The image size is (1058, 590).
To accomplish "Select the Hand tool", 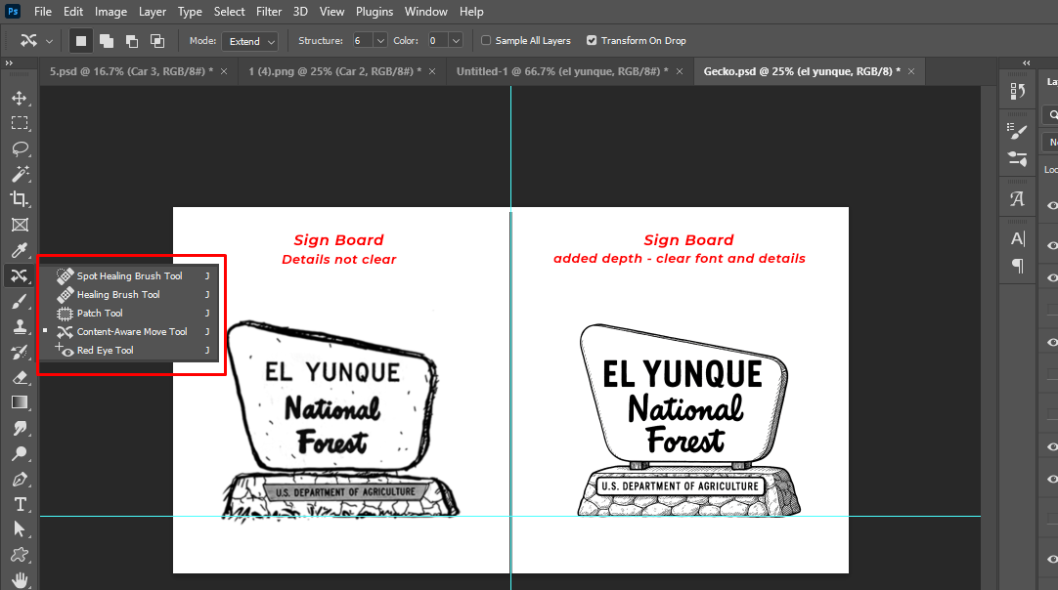I will pos(19,580).
